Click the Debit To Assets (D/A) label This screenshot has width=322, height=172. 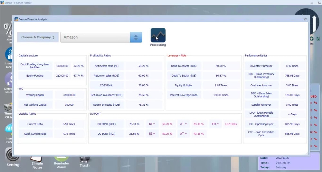pyautogui.click(x=184, y=66)
